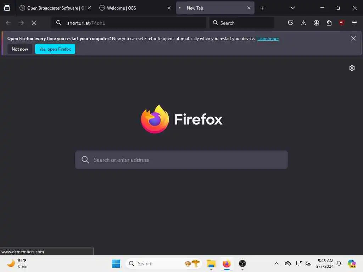Screen dimensions: 363x272
Task: Personalize new tab with gear icon
Action: point(352,68)
